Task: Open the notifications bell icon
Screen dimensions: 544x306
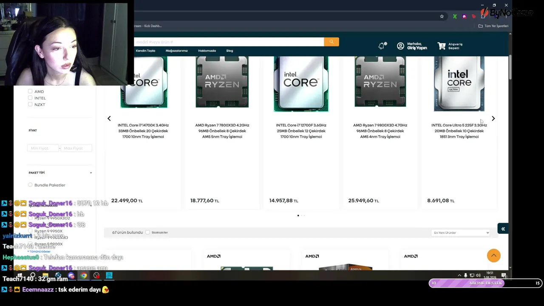Action: pyautogui.click(x=382, y=46)
